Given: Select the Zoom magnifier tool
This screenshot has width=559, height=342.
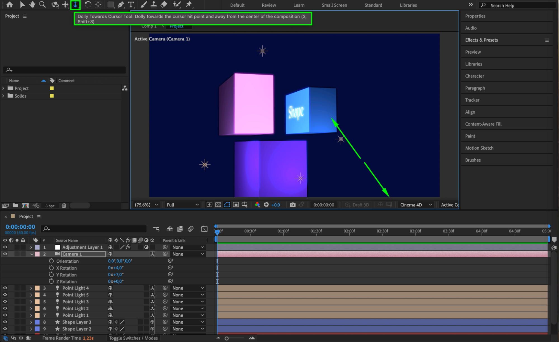Looking at the screenshot, I should [x=42, y=4].
